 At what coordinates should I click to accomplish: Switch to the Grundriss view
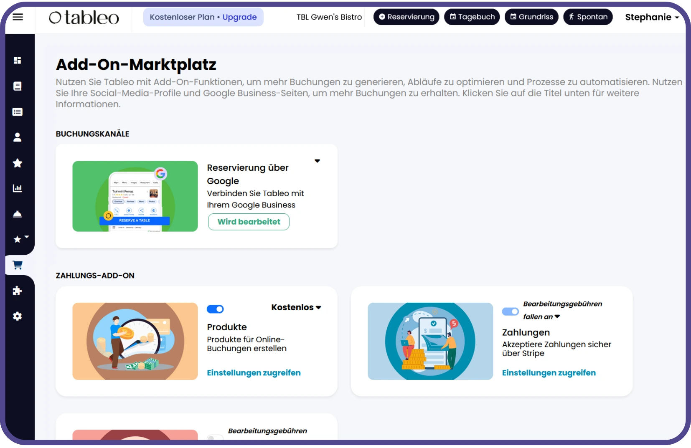(x=531, y=17)
